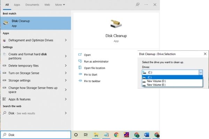Screen dimensions: 209x139
Task: Open the three-dots options menu
Action: (x=146, y=5)
